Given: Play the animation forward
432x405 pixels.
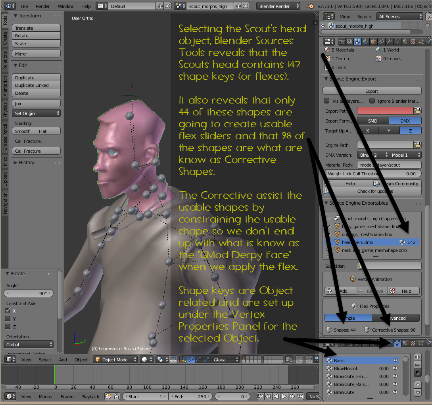Looking at the screenshot, I should click(284, 396).
